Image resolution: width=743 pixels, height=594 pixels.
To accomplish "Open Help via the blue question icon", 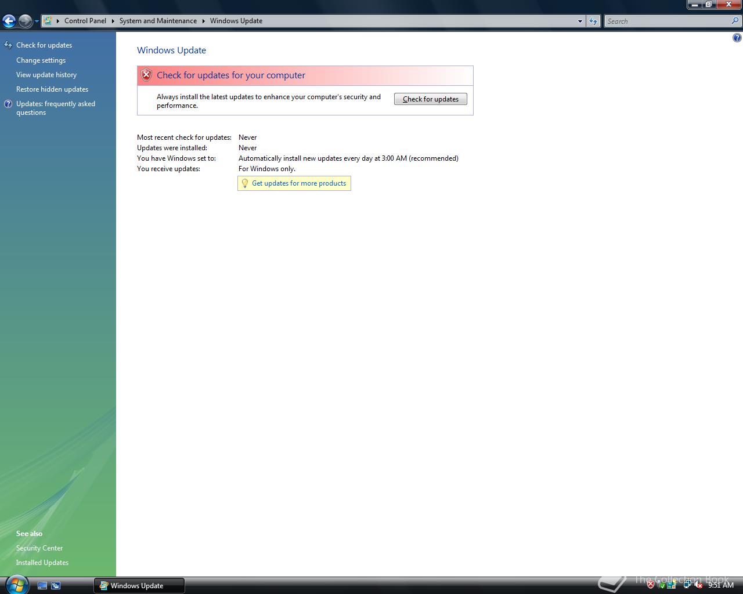I will coord(737,38).
